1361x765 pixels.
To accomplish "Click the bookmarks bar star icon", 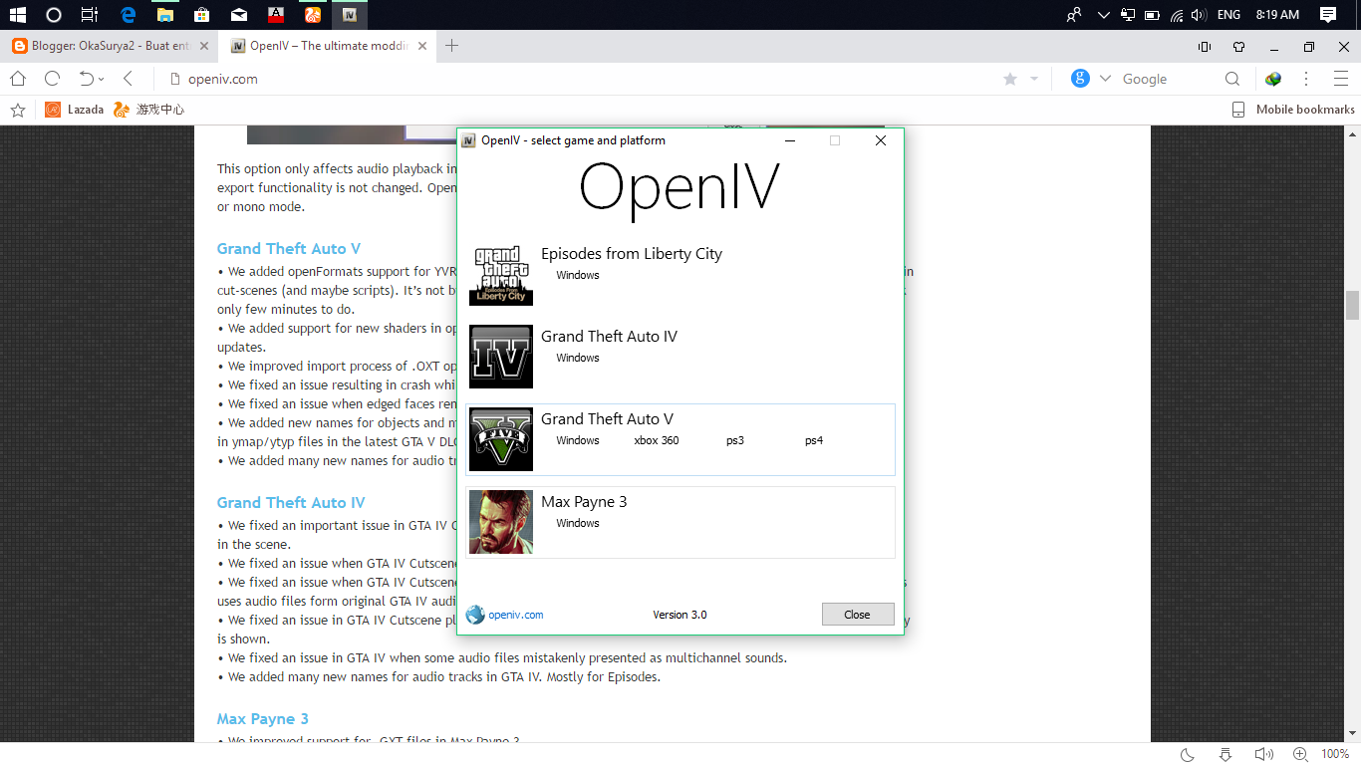I will click(x=17, y=110).
